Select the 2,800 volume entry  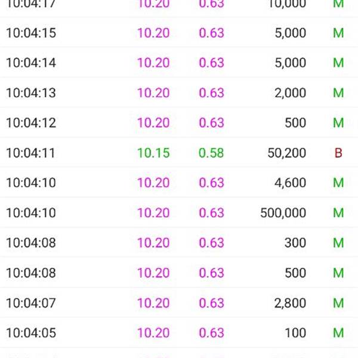(290, 303)
